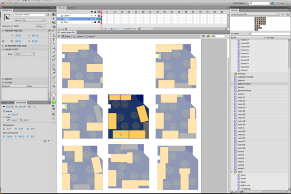
Task: Toggle visibility dot of Layer 2
Action: point(92,16)
